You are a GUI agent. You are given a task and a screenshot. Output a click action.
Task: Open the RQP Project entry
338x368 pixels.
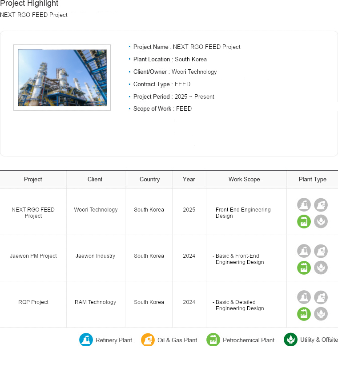(x=33, y=302)
